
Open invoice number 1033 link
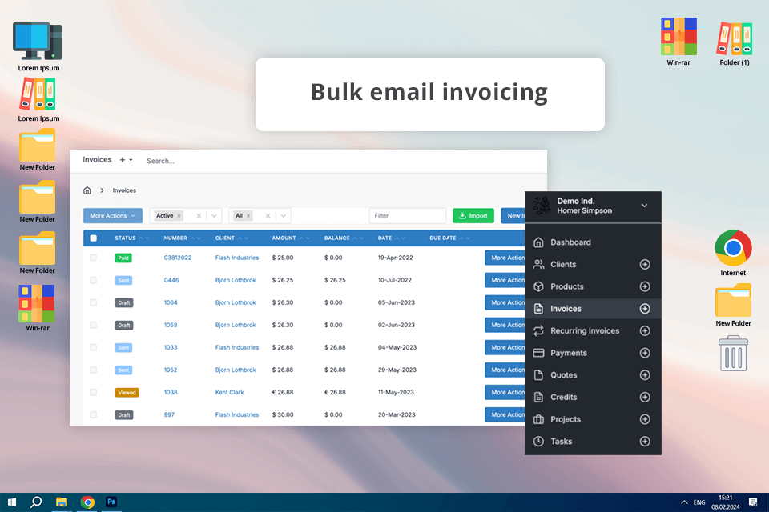pyautogui.click(x=170, y=347)
